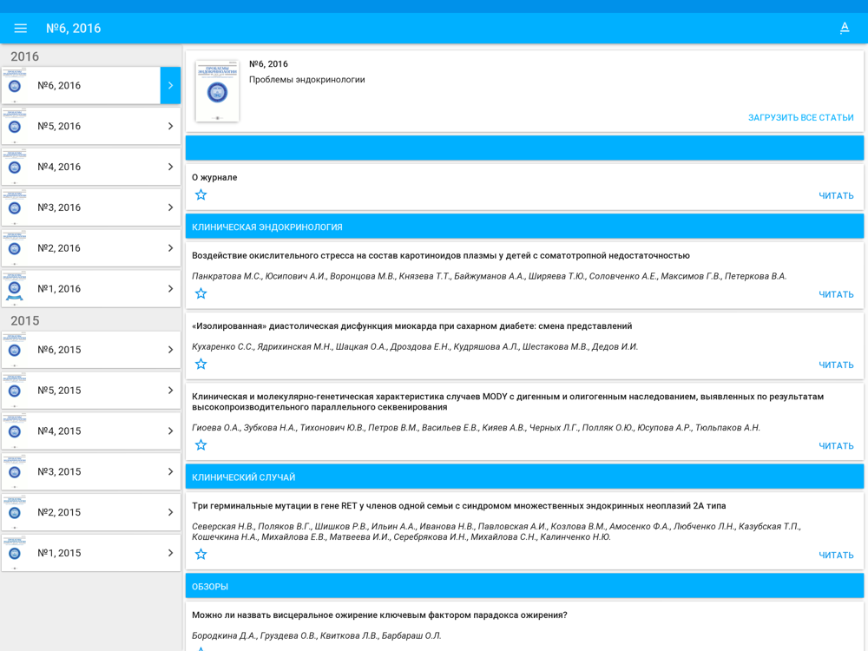Viewport: 868px width, 651px height.
Task: Open chevron for issue №3, 2016
Action: (x=170, y=207)
